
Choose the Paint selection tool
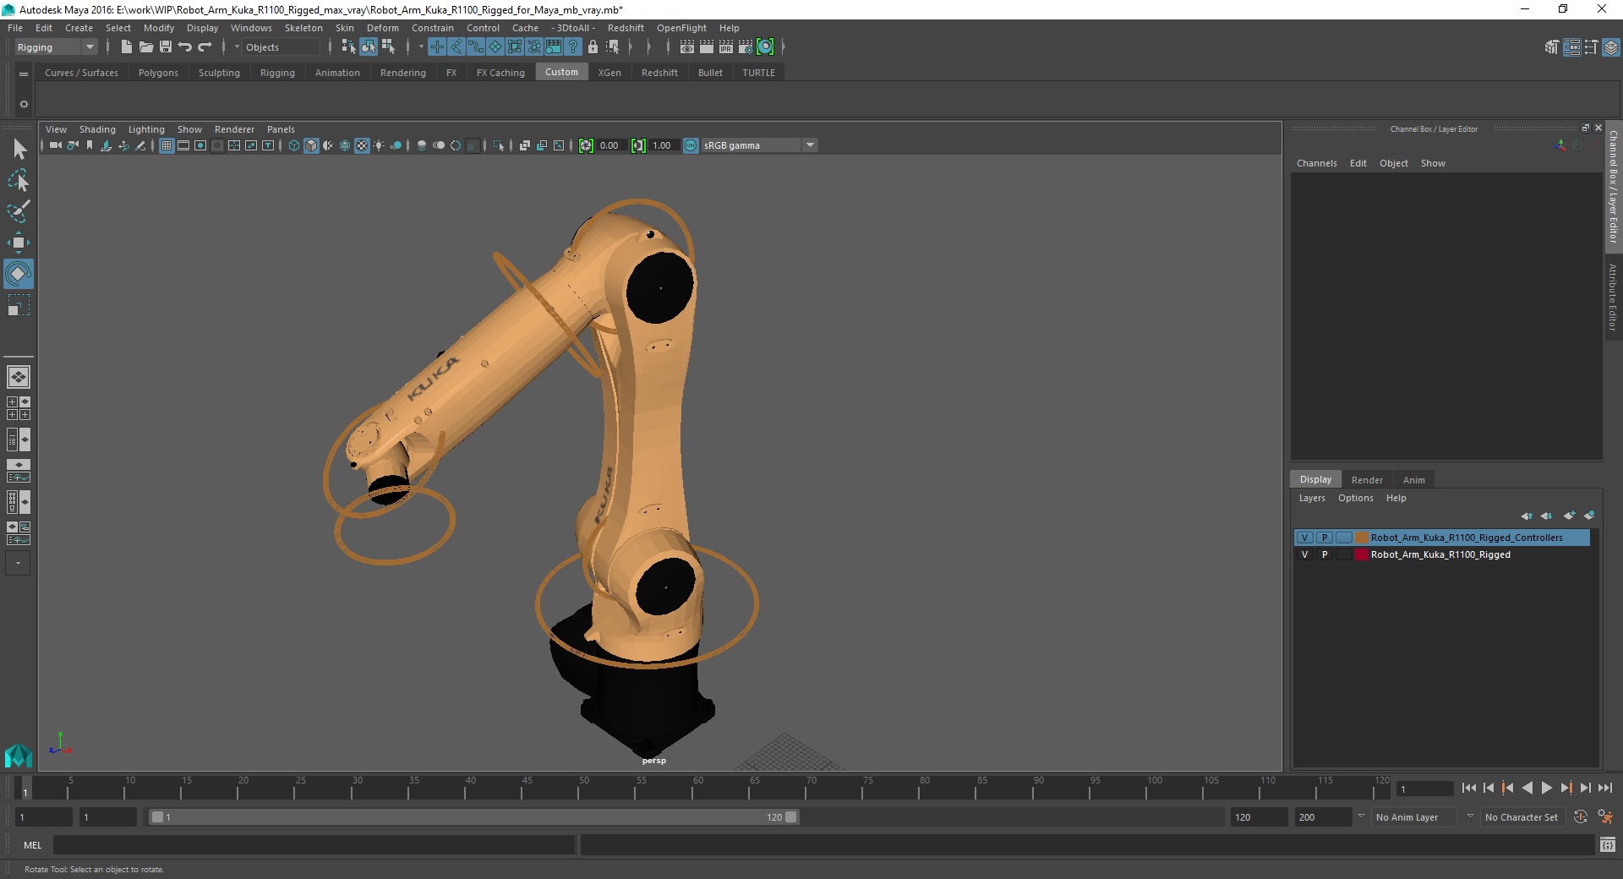(x=19, y=211)
